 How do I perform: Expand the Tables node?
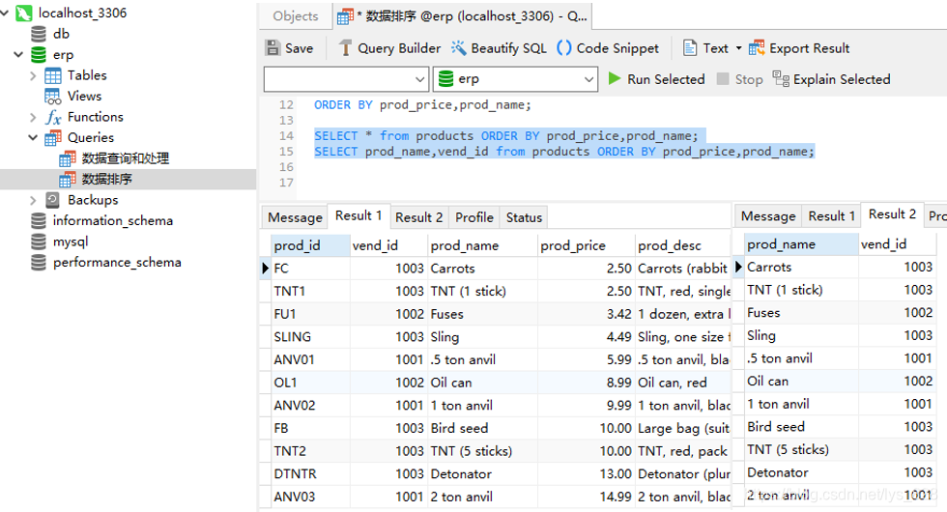point(33,75)
